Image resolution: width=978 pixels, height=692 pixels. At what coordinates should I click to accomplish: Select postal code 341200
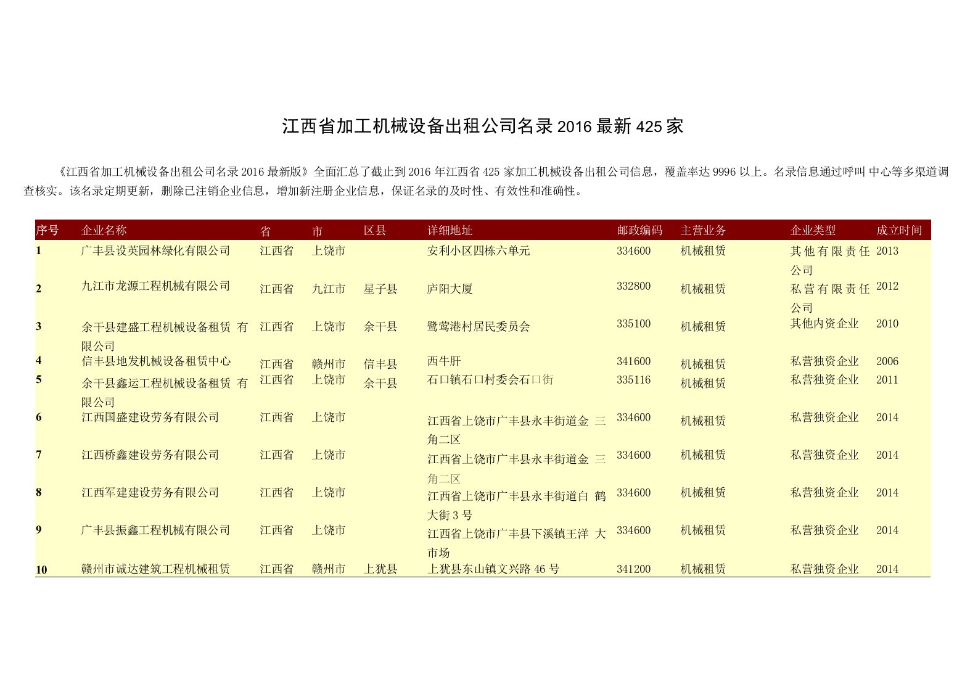tap(633, 569)
